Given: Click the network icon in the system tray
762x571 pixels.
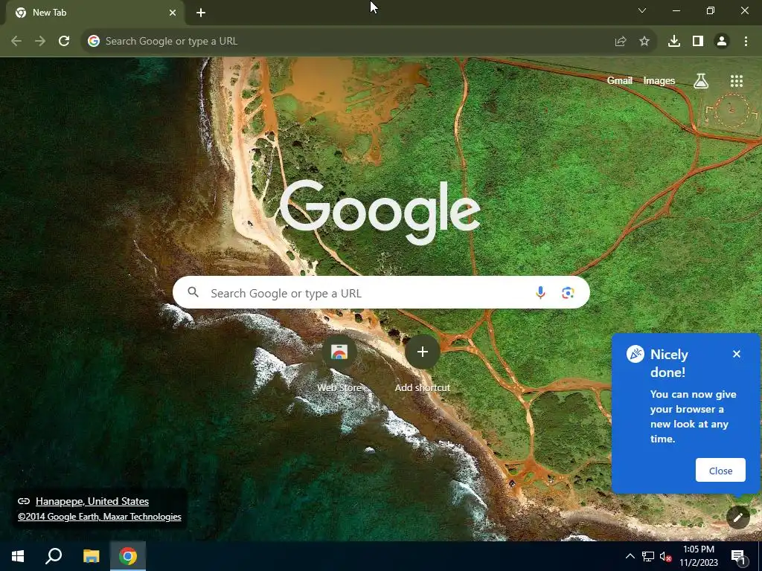Looking at the screenshot, I should pyautogui.click(x=648, y=556).
